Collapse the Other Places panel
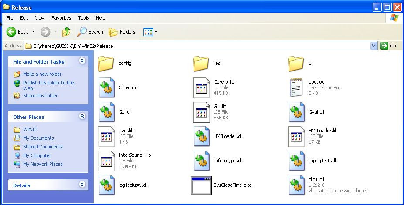This screenshot has width=404, height=205. click(82, 116)
